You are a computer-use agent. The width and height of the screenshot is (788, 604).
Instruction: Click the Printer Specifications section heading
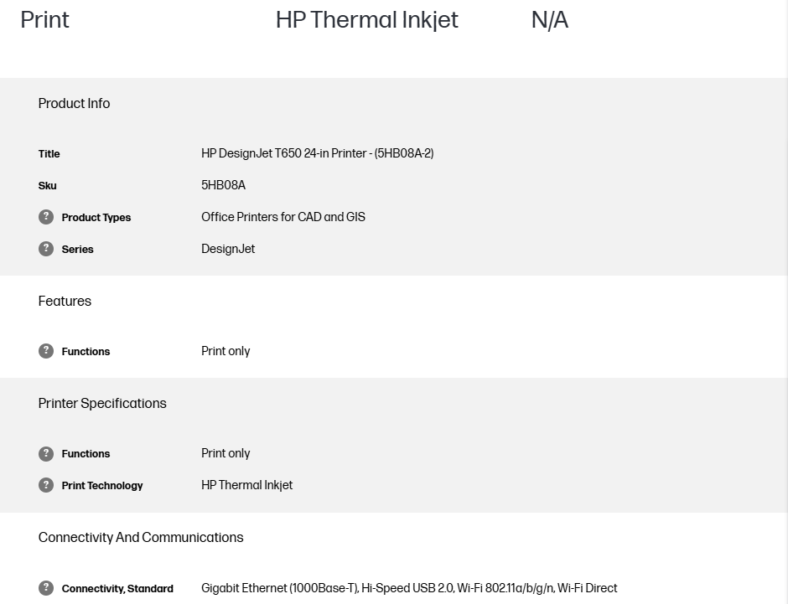pyautogui.click(x=102, y=404)
